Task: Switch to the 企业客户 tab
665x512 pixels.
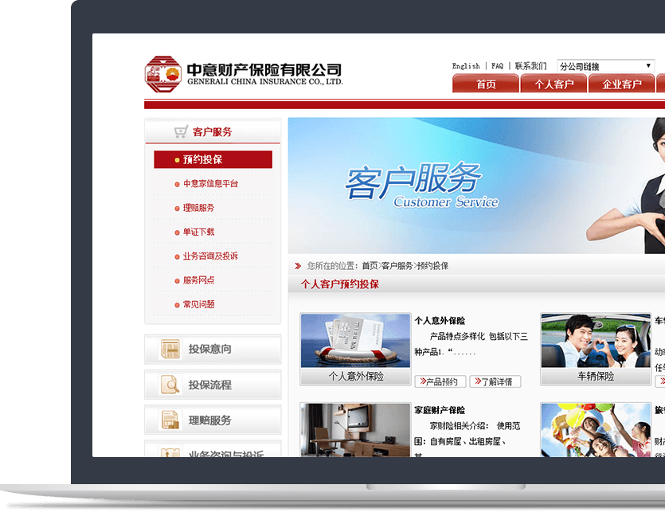Action: point(621,84)
